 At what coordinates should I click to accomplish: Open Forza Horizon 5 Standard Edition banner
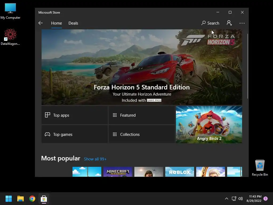click(x=142, y=67)
